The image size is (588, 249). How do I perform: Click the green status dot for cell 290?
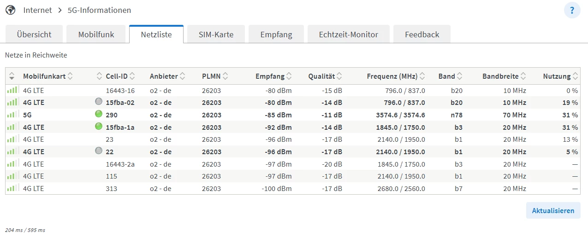click(98, 114)
